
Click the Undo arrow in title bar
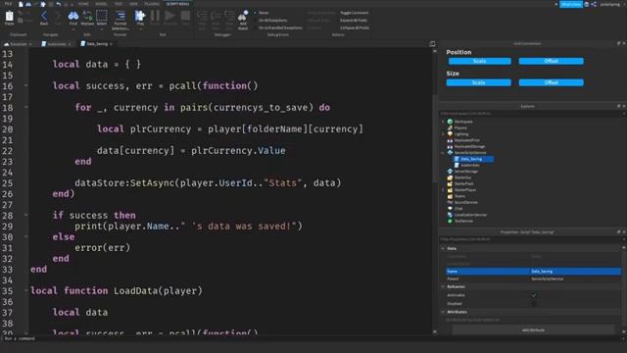pos(59,4)
